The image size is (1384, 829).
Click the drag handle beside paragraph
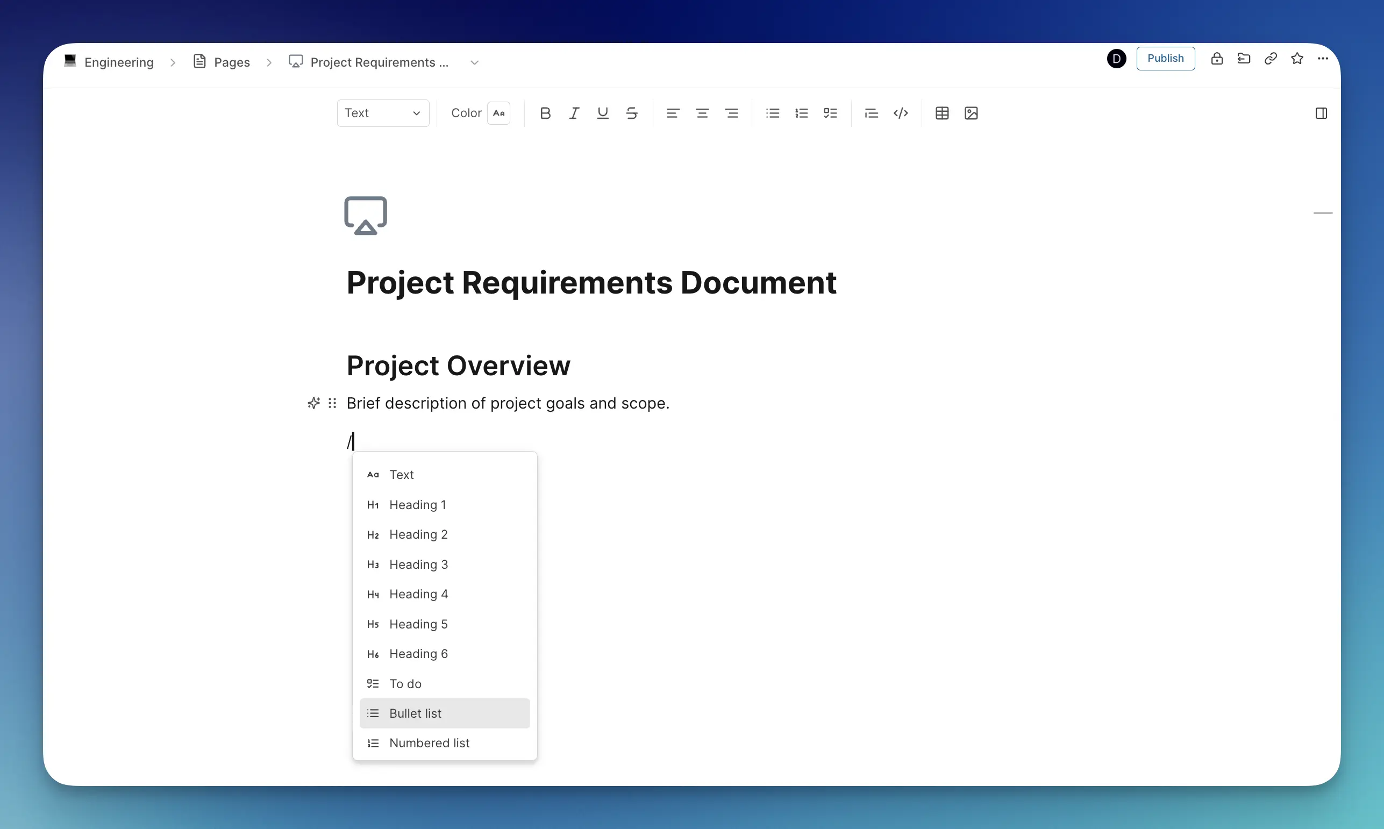point(332,403)
